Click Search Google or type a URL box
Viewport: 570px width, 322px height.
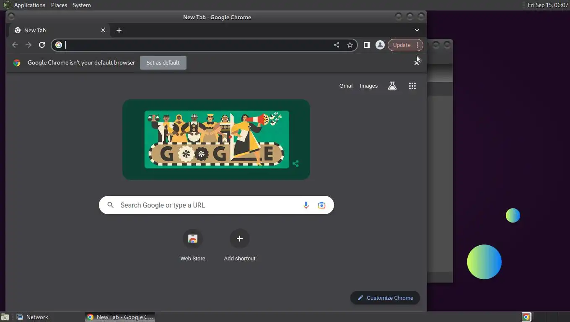[216, 205]
